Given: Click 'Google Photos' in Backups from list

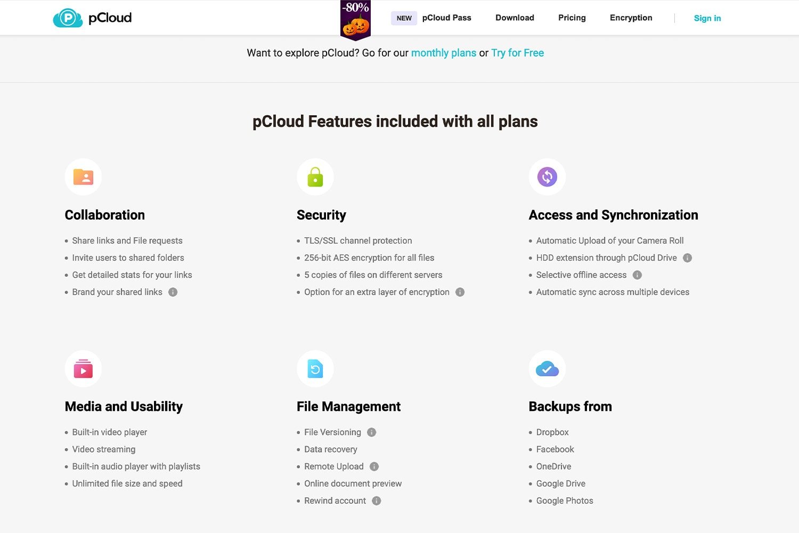Looking at the screenshot, I should (x=565, y=500).
